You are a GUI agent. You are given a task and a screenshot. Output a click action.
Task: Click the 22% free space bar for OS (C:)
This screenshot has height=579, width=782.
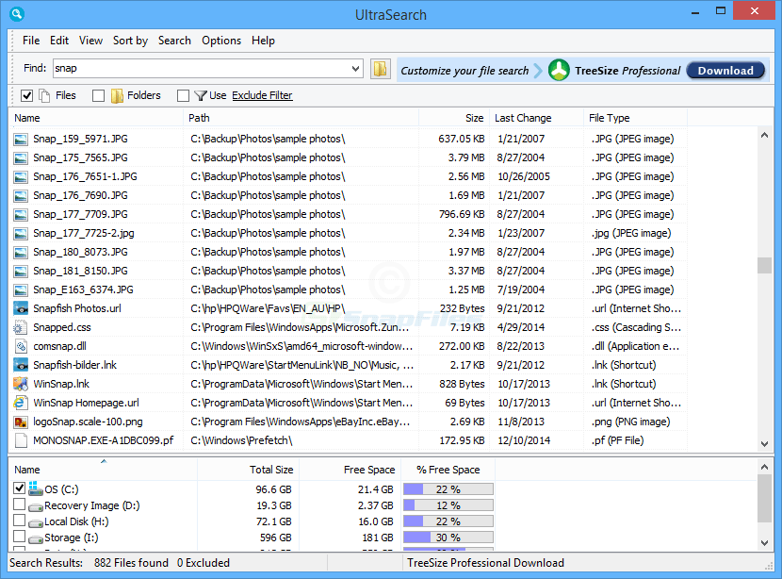pyautogui.click(x=448, y=488)
